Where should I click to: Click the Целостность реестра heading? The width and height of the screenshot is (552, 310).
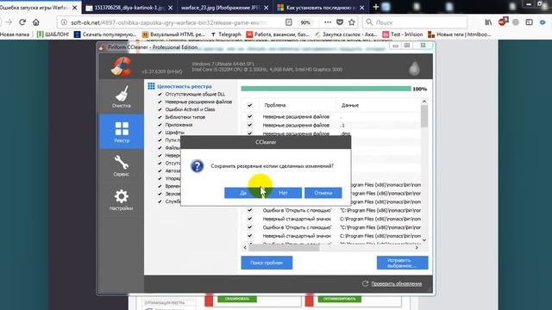(x=185, y=86)
